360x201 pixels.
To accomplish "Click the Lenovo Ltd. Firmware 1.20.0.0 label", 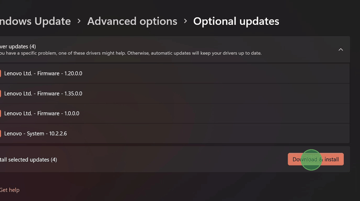I will [43, 74].
